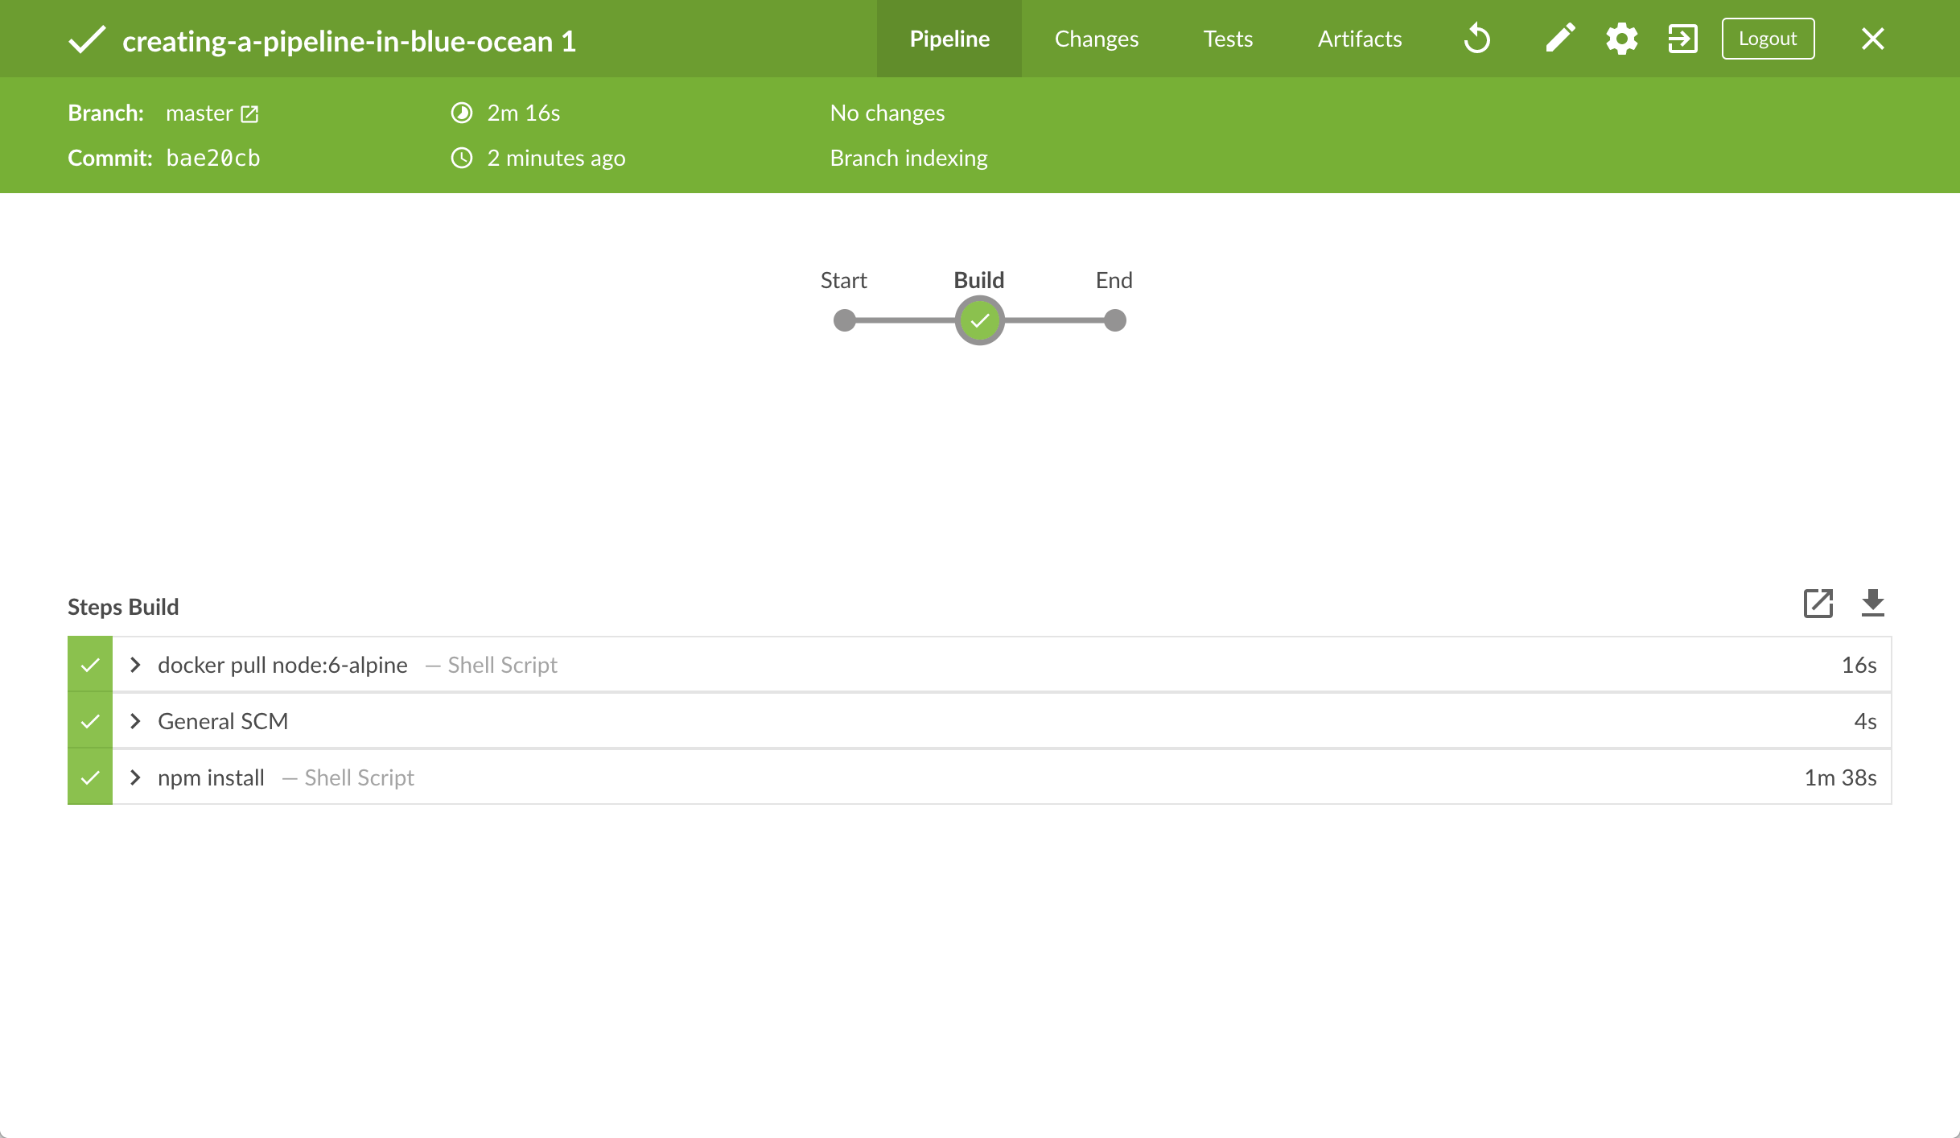
Task: Click the go to classic icon
Action: (1682, 39)
